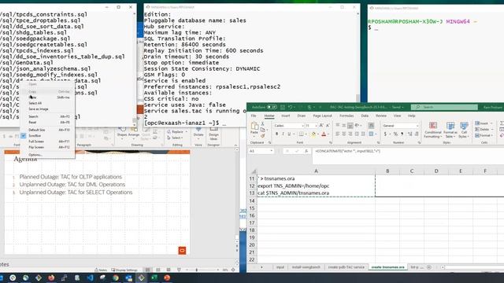The width and height of the screenshot is (504, 283).
Task: Click Excel Decrease Font Size icon
Action: click(328, 126)
